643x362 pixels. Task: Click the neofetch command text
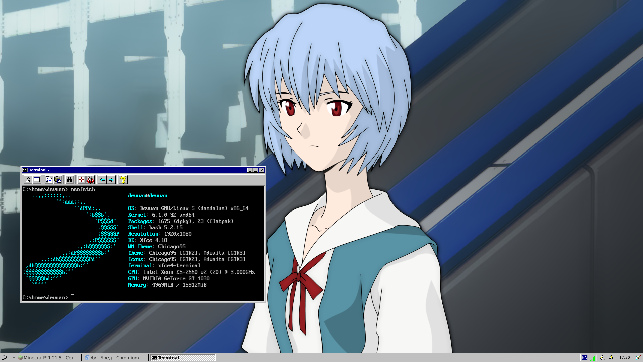[x=83, y=189]
